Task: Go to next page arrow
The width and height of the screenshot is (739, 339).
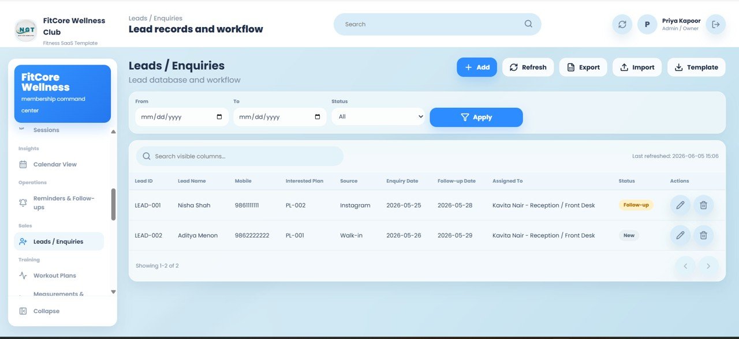Action: pyautogui.click(x=708, y=266)
